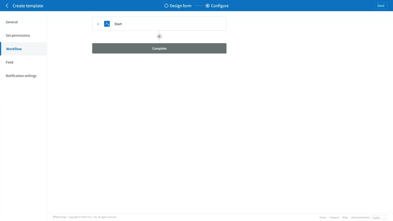
Task: Open the Announcements footer link
Action: point(360,218)
